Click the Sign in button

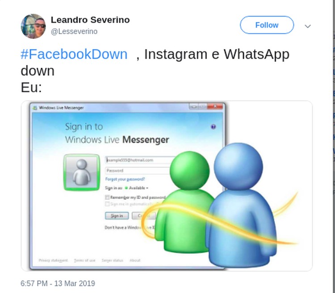pyautogui.click(x=117, y=216)
